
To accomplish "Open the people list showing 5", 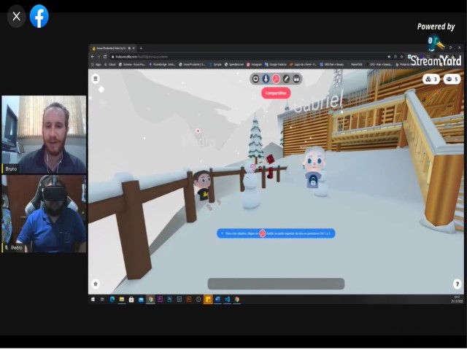I will click(452, 79).
